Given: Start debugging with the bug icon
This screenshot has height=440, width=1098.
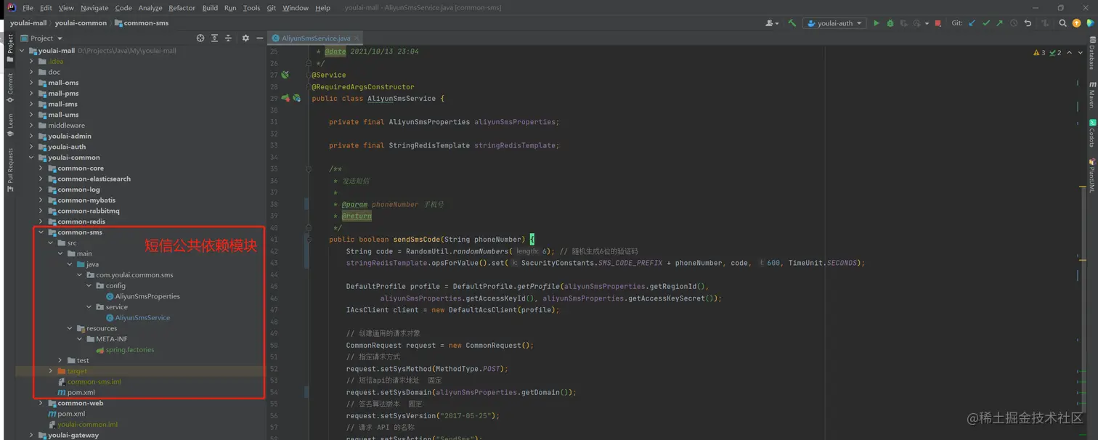Looking at the screenshot, I should (x=890, y=23).
